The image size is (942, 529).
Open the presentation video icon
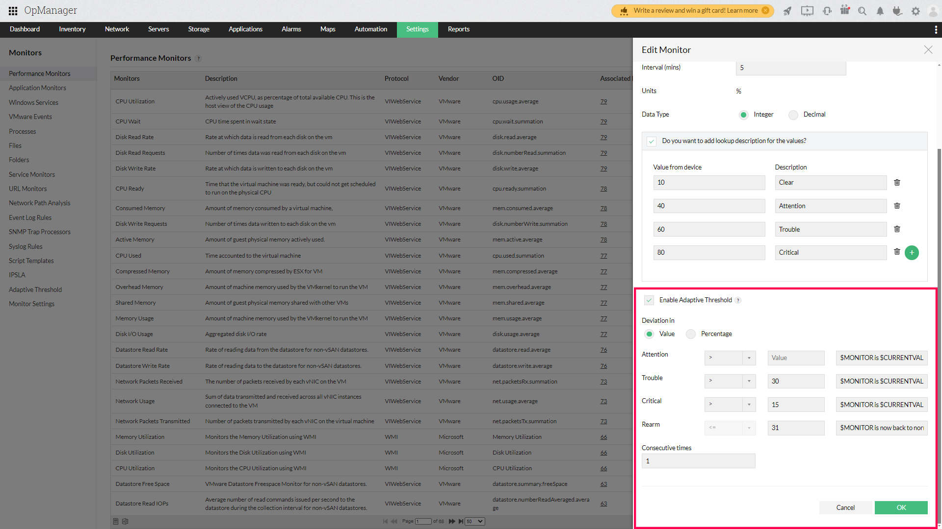807,11
